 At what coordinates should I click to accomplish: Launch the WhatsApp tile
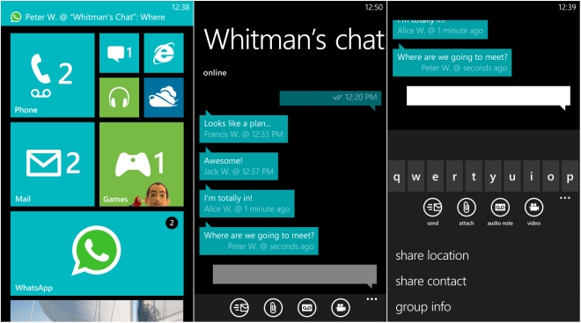click(97, 253)
